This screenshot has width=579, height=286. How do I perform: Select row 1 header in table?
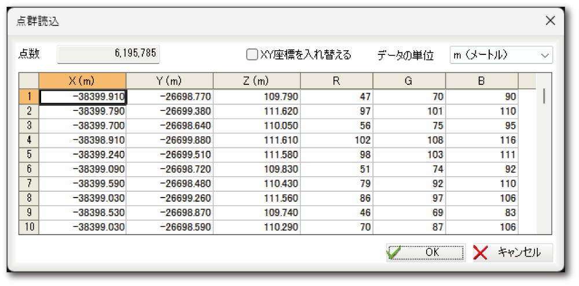[29, 96]
